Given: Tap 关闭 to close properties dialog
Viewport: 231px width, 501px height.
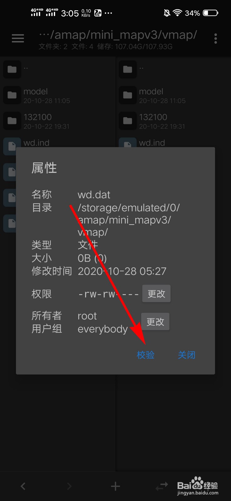Looking at the screenshot, I should click(x=187, y=355).
